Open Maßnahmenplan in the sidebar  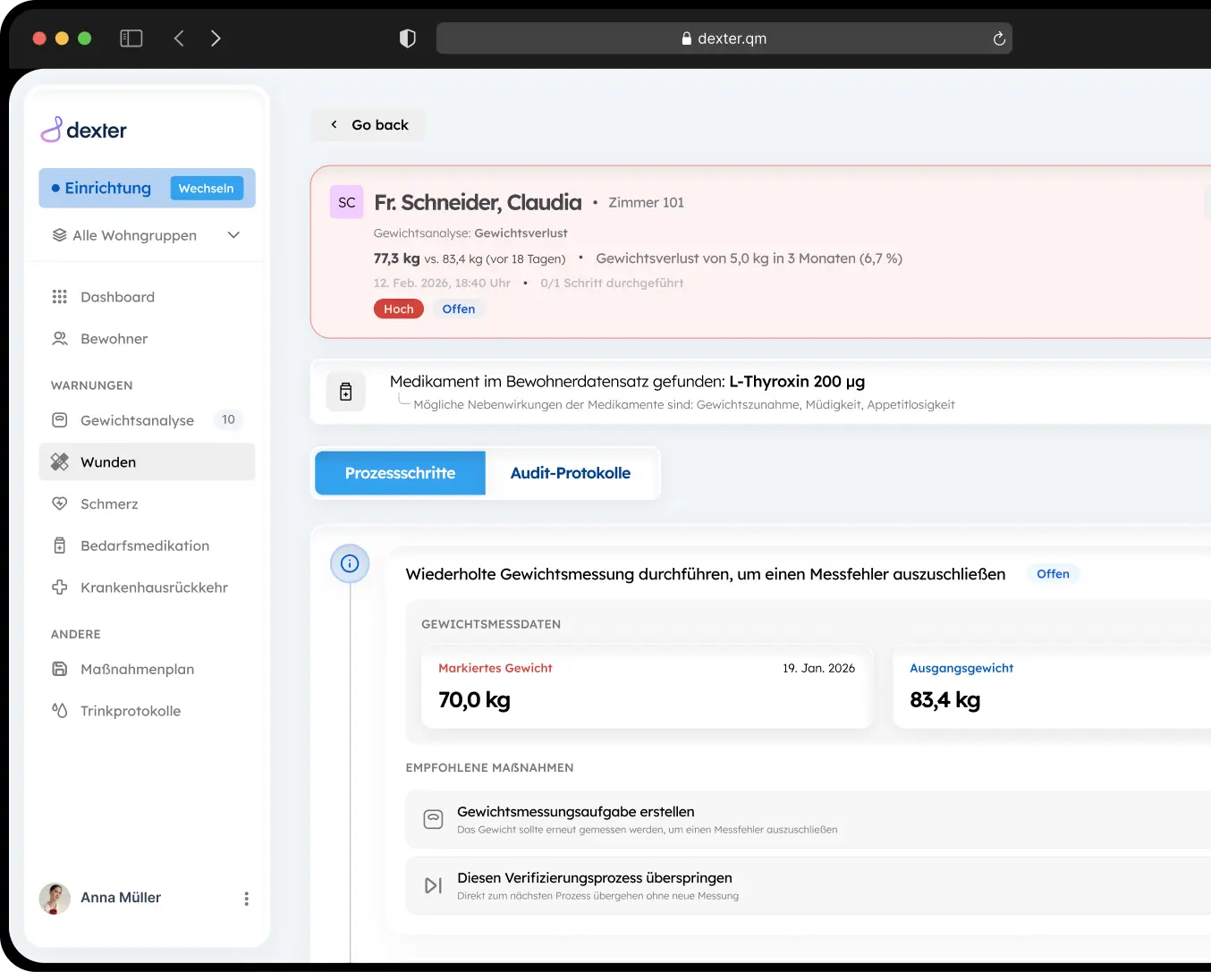[x=147, y=669]
